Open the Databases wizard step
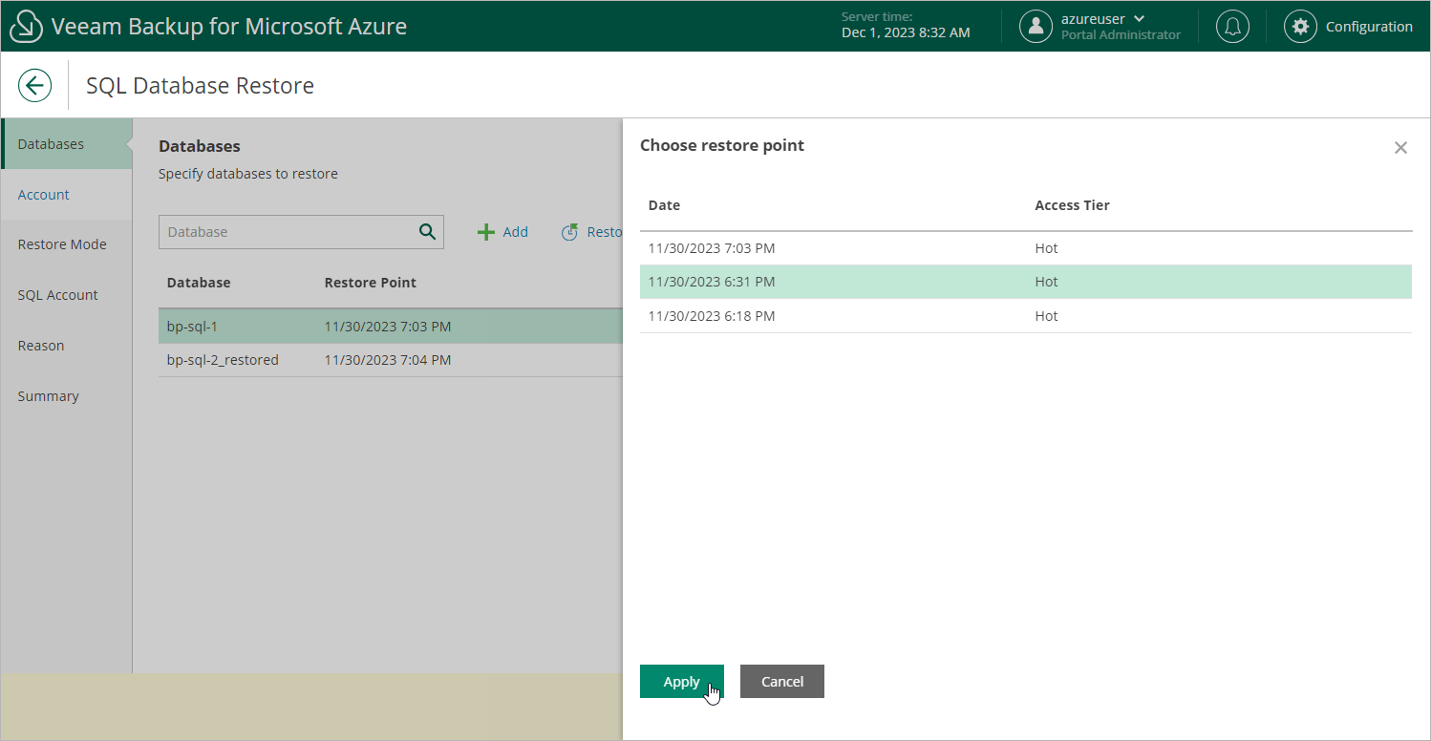This screenshot has height=741, width=1431. coord(66,144)
